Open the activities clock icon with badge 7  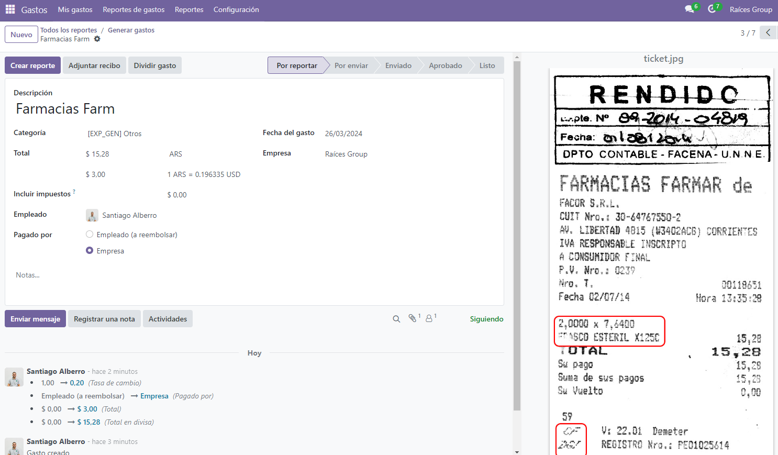pyautogui.click(x=712, y=9)
